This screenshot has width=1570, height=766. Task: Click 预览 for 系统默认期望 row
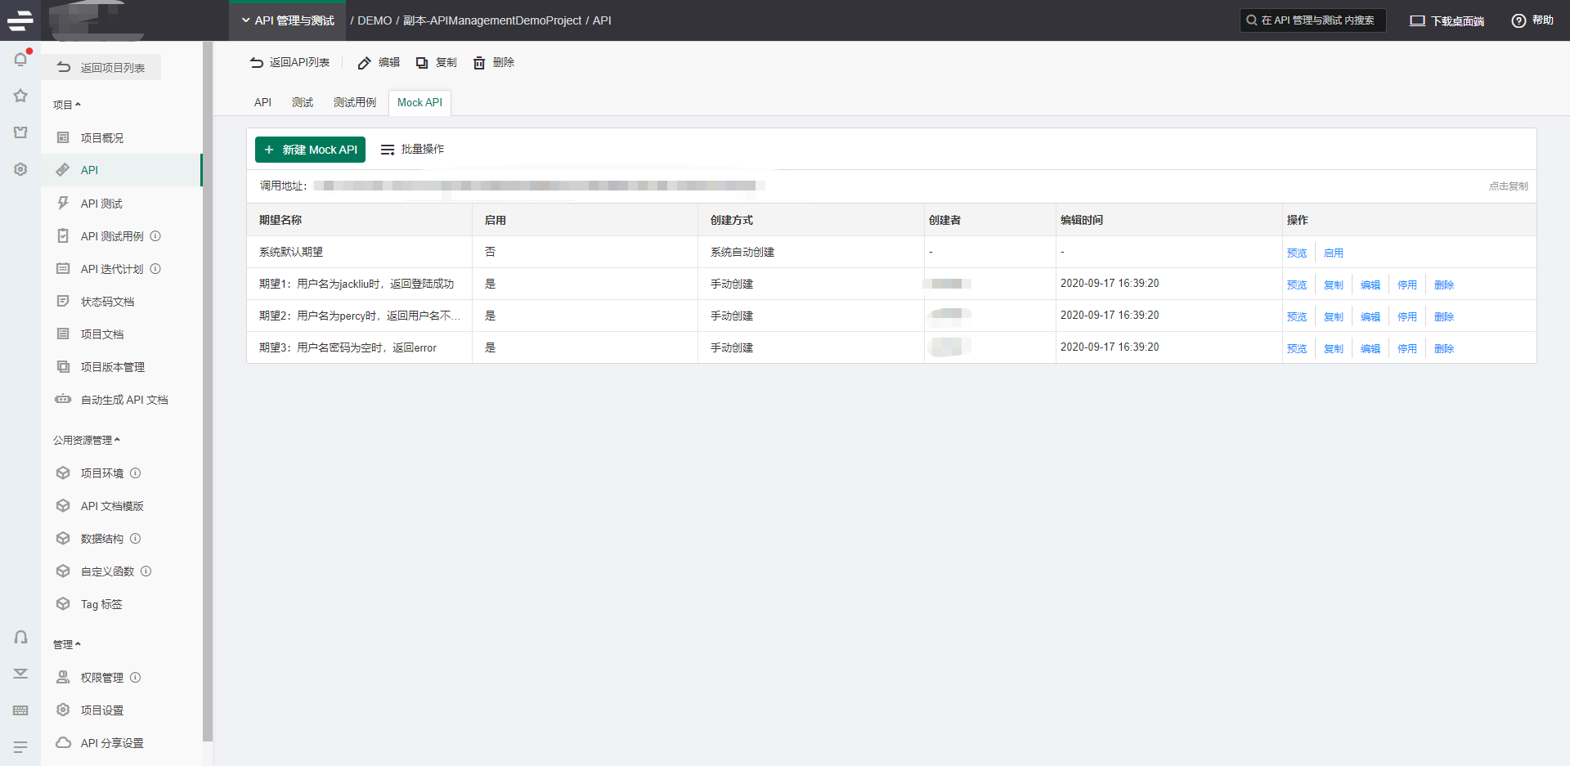point(1296,253)
